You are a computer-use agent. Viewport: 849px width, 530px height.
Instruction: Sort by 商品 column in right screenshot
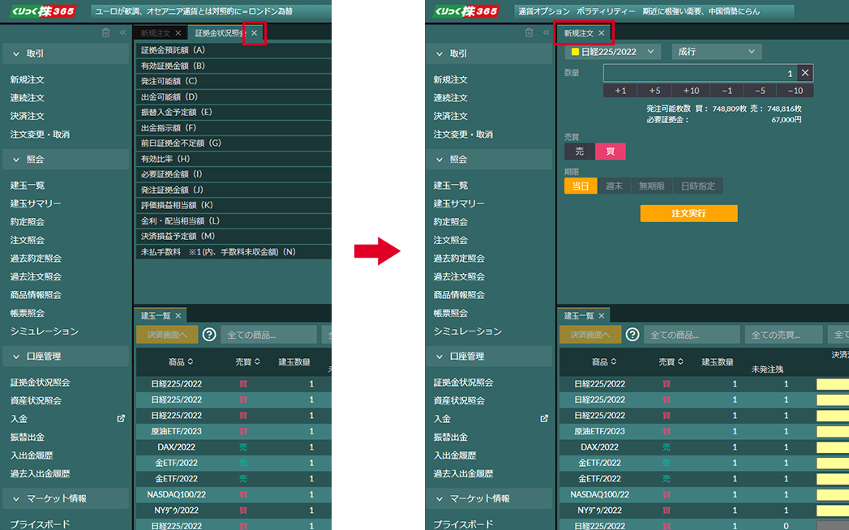(604, 361)
